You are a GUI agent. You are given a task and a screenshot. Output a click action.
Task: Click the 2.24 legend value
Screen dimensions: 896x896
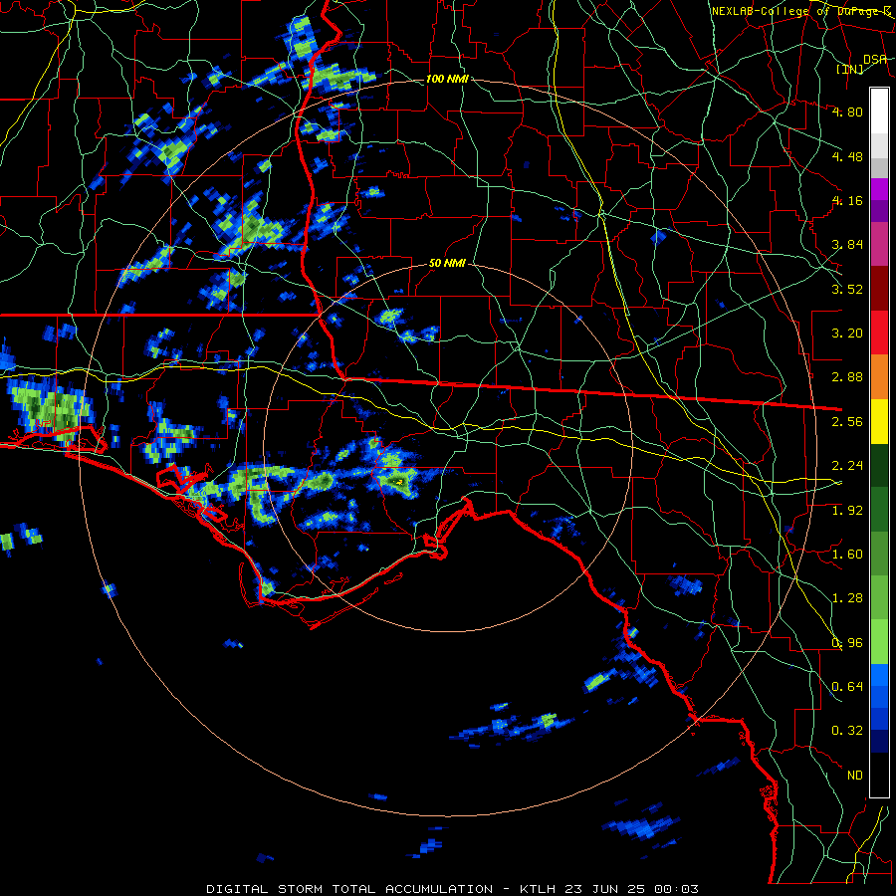(847, 466)
